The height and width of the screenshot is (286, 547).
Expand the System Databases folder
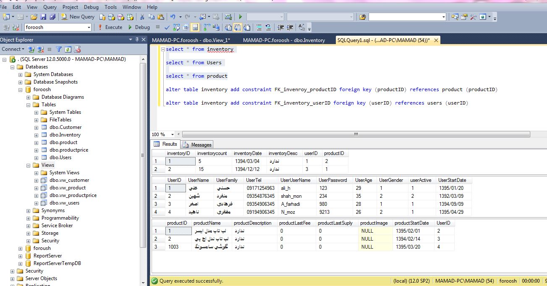point(20,74)
